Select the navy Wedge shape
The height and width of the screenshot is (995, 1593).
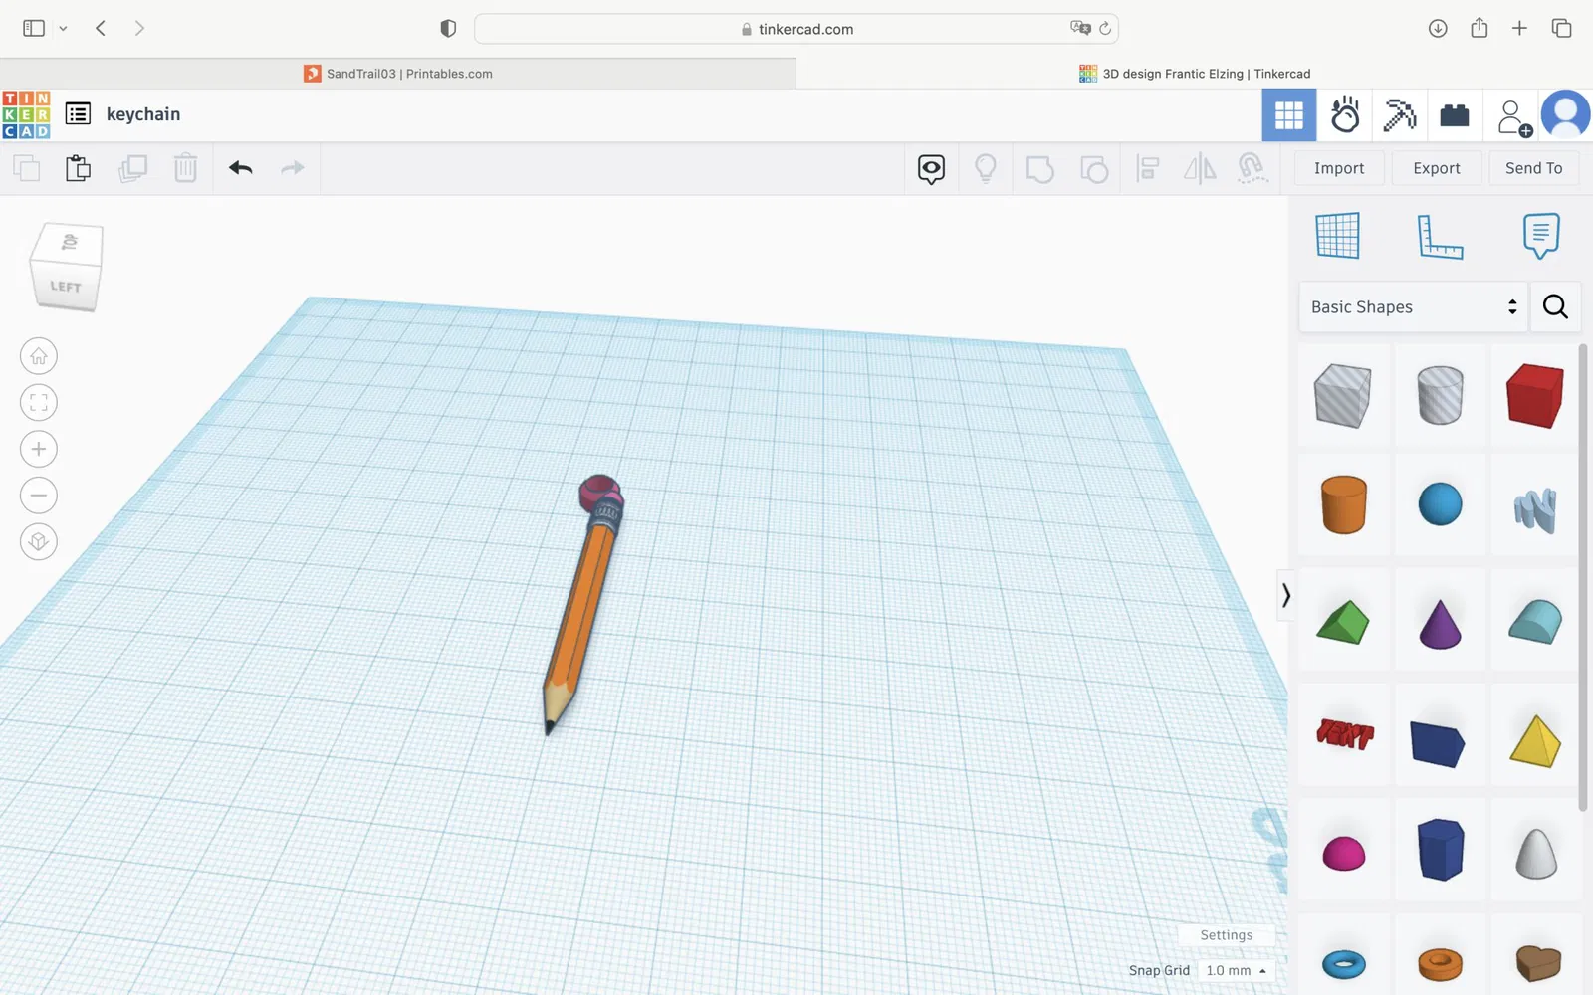(1438, 744)
